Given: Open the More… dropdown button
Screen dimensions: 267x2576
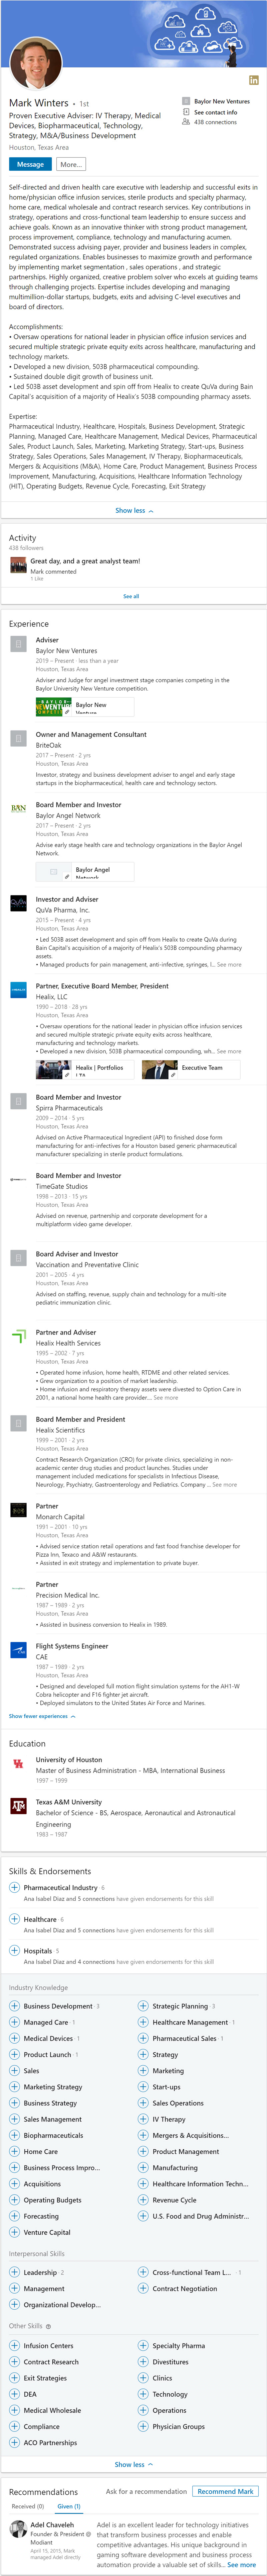Looking at the screenshot, I should 70,164.
